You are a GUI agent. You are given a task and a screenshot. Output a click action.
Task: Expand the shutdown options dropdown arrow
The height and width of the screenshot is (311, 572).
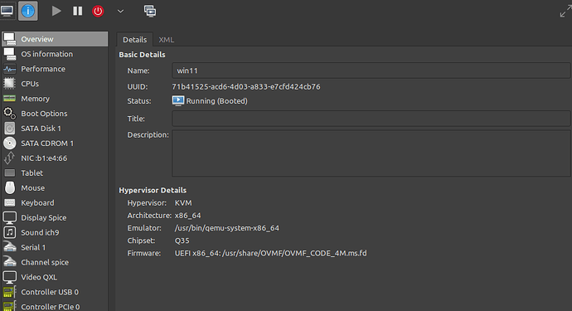120,11
